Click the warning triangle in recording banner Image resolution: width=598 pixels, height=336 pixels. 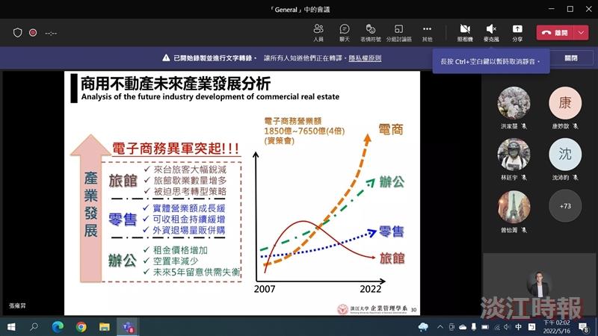pyautogui.click(x=166, y=58)
